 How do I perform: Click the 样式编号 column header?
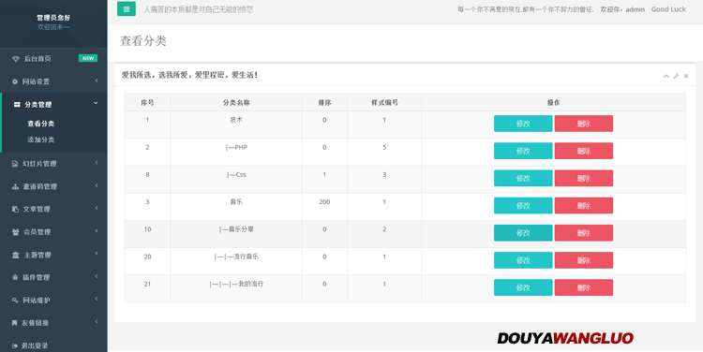384,103
